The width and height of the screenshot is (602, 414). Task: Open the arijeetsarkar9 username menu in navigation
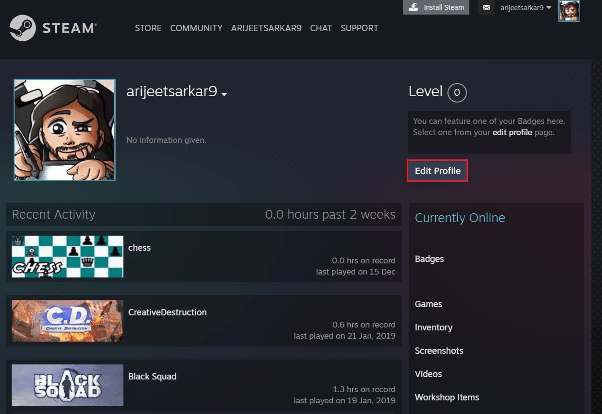(266, 28)
